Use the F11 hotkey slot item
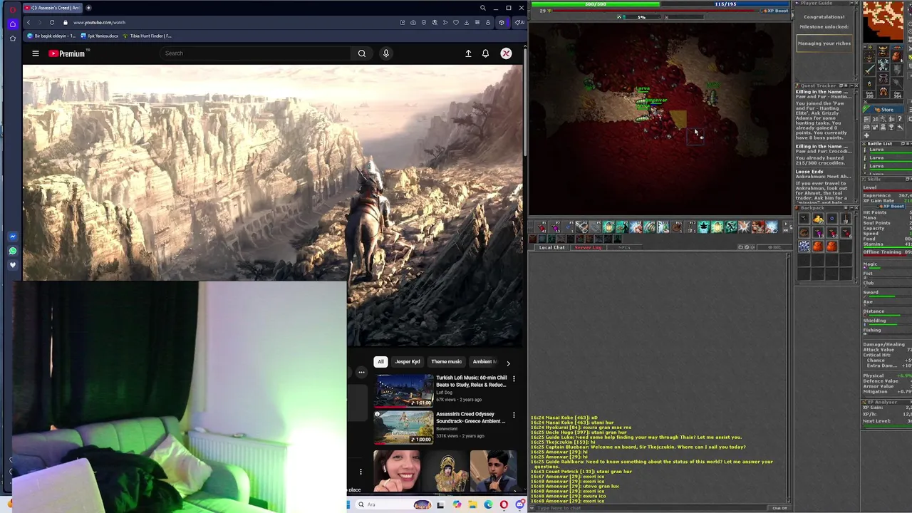Viewport: 912px width, 513px height. 678,227
